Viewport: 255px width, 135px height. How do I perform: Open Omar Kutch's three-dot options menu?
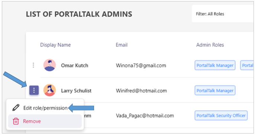[x=33, y=65]
